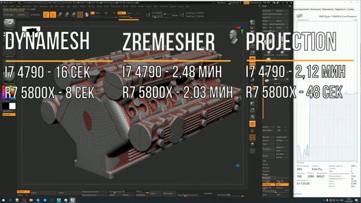Toggle the orange PolyF wireframe icon on right shelf
The width and height of the screenshot is (361, 203).
252,124
